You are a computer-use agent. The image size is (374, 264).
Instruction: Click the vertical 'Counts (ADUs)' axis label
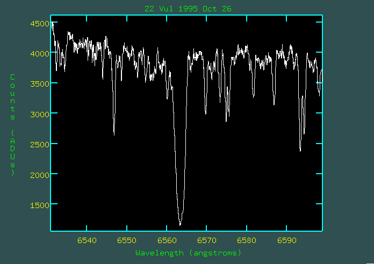point(13,125)
